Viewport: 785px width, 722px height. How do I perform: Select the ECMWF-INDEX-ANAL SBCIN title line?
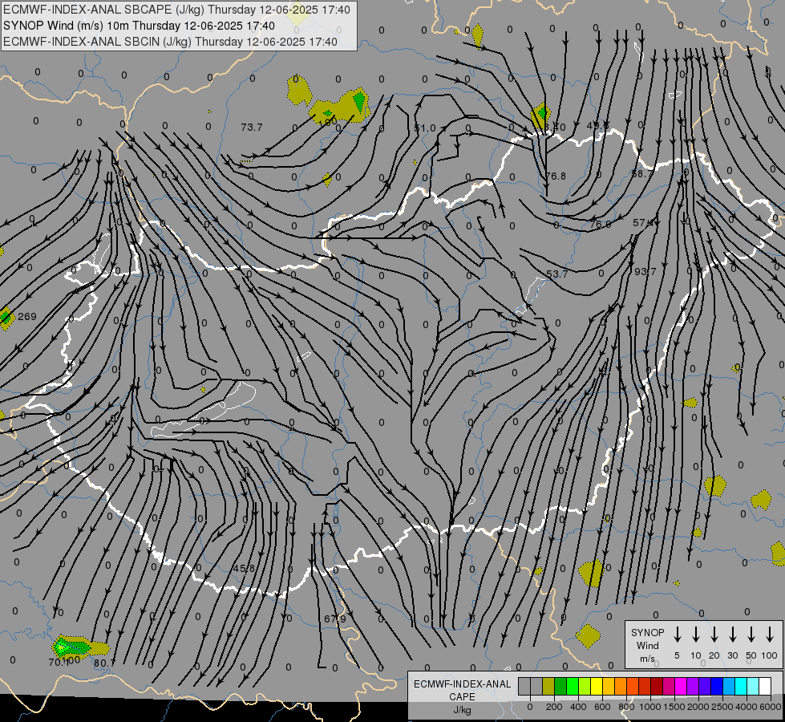170,42
